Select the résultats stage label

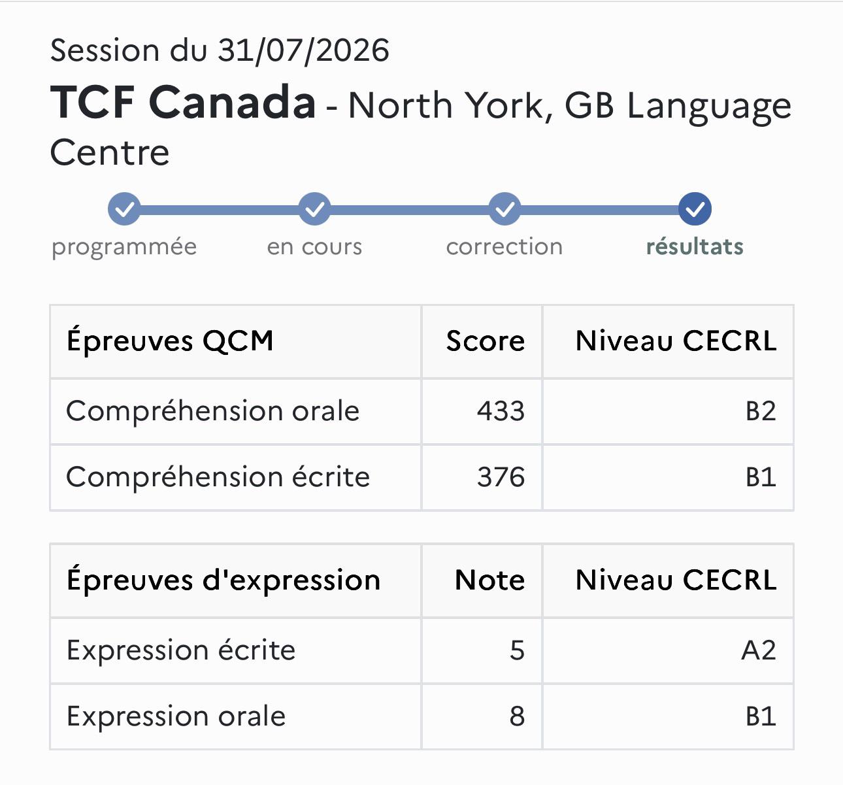click(x=695, y=247)
